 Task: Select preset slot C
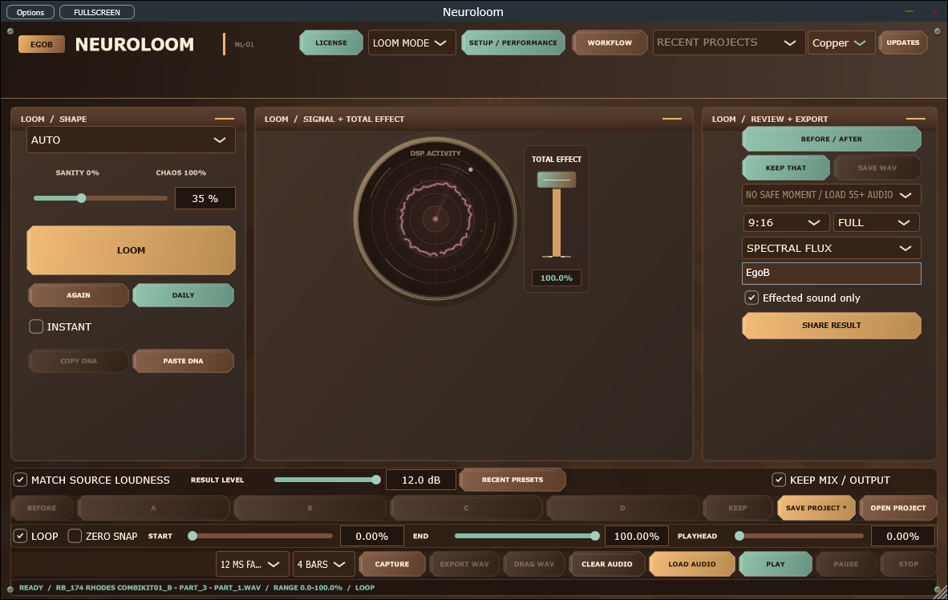466,508
